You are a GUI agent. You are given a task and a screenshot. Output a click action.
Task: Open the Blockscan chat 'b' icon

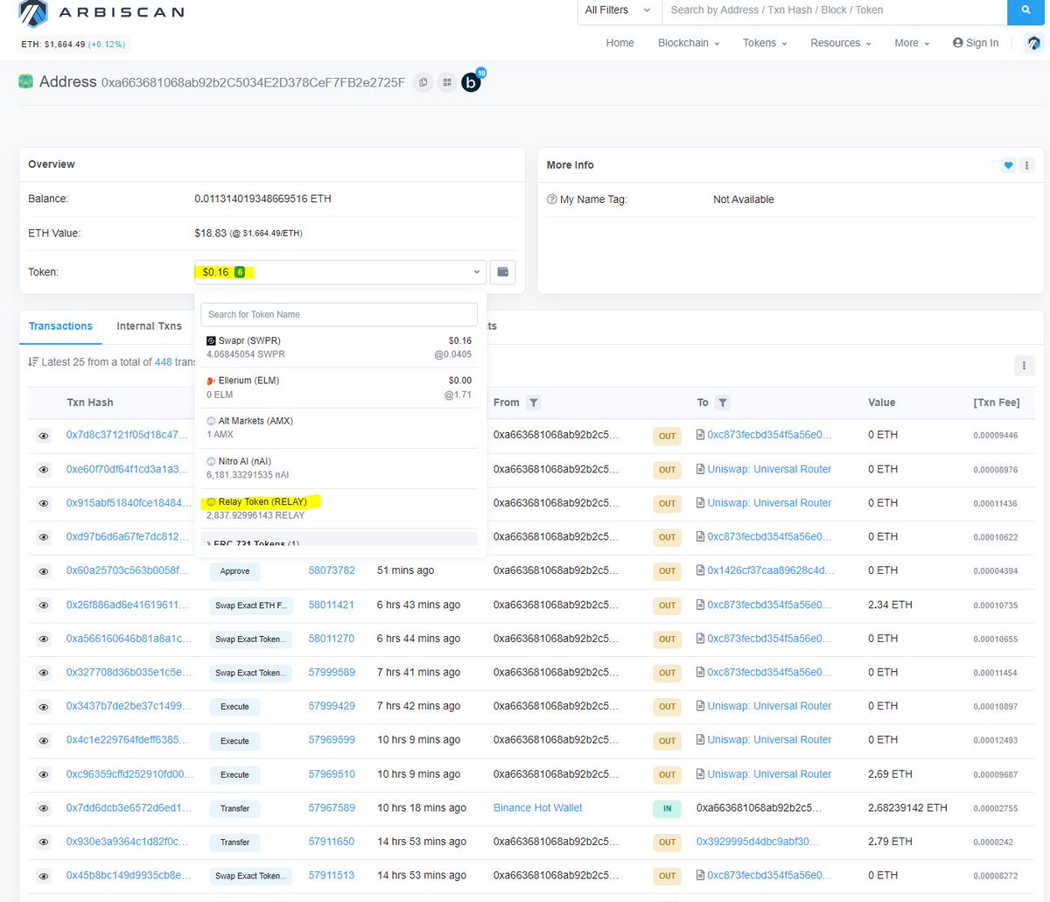pyautogui.click(x=471, y=82)
